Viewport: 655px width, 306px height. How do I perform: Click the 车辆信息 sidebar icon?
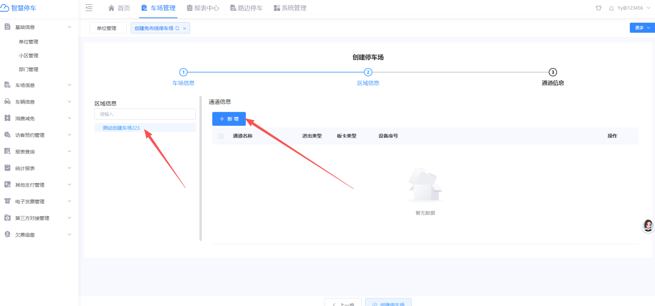(7, 102)
